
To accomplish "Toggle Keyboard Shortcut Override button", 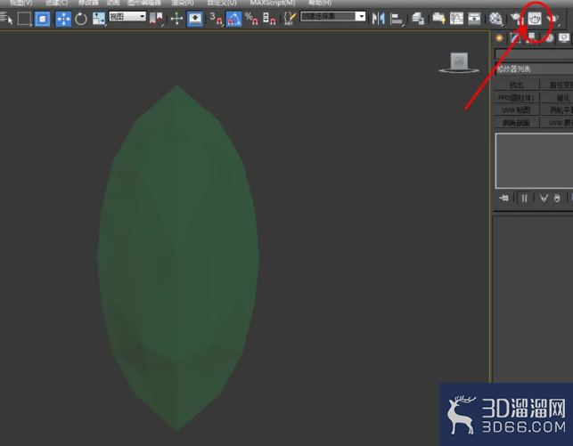I will (x=195, y=19).
